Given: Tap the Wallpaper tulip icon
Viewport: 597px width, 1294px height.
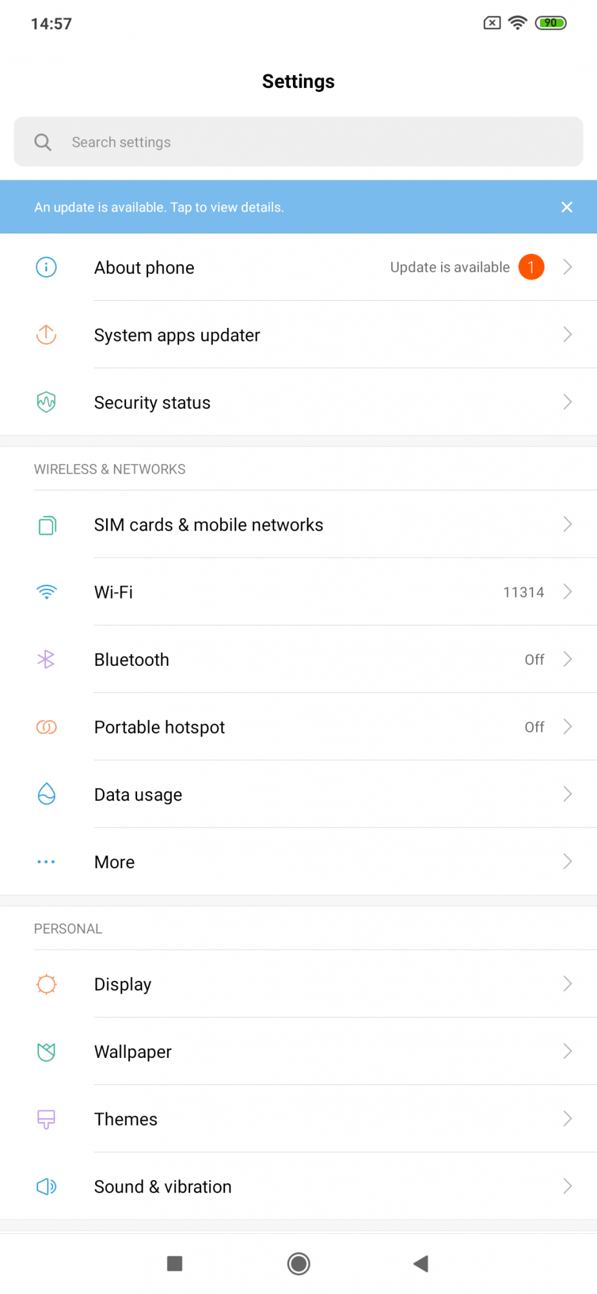Looking at the screenshot, I should [x=46, y=1051].
